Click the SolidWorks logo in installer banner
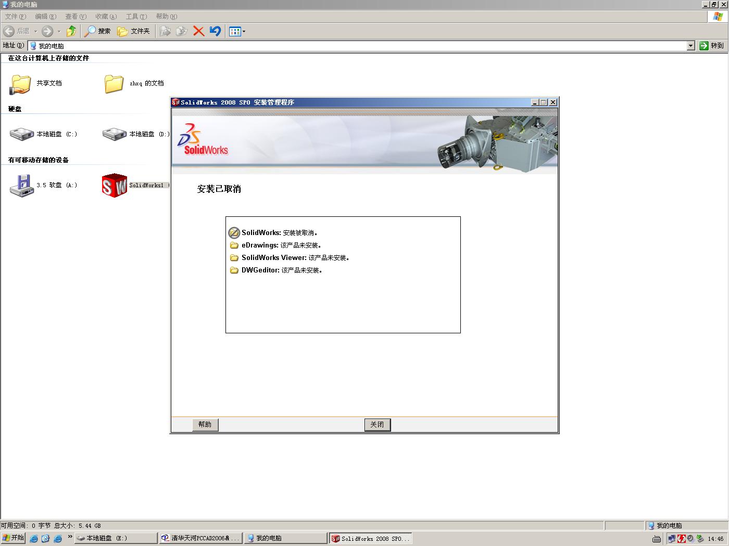 click(x=203, y=139)
